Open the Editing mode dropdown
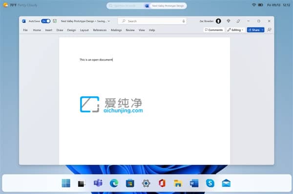 (x=235, y=30)
